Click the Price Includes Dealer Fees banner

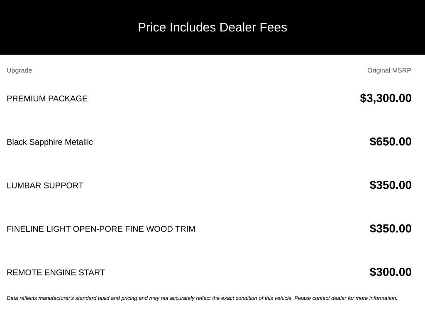coord(212,27)
